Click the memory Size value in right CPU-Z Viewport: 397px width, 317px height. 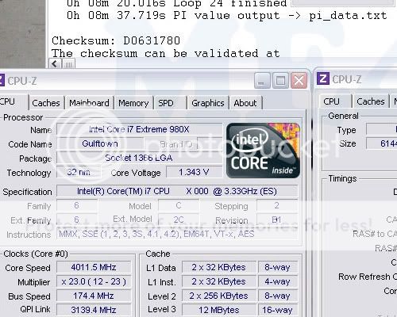[x=382, y=143]
